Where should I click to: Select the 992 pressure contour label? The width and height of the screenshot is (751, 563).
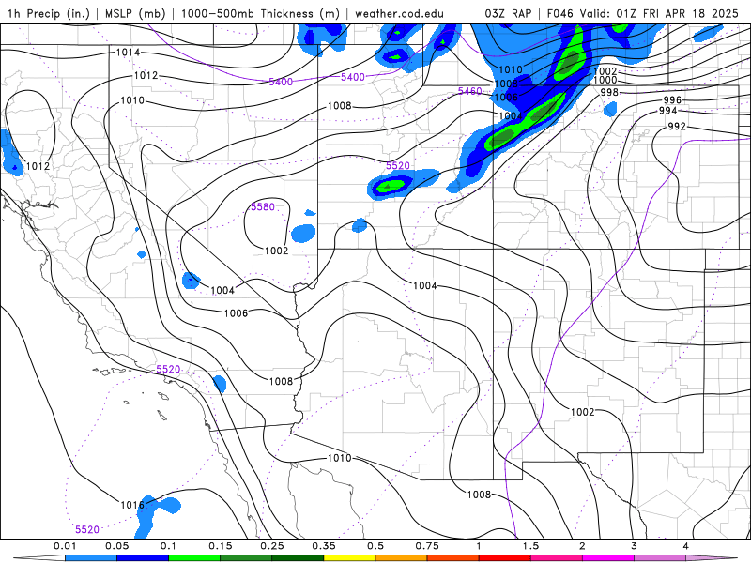click(x=677, y=127)
